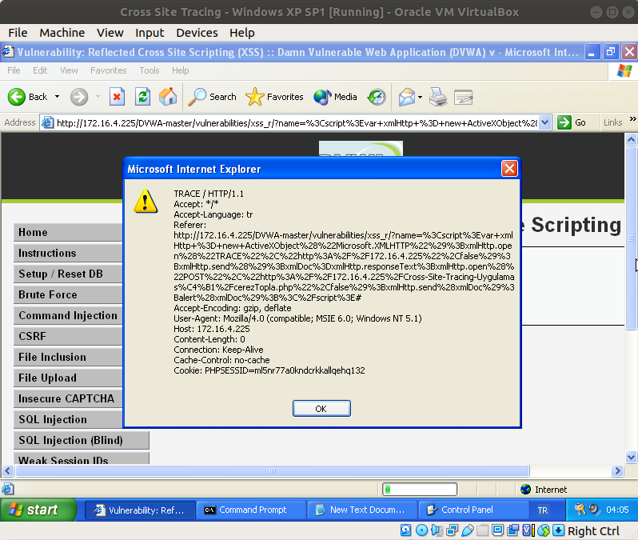Open DVWA Instructions page
The image size is (638, 540).
68,253
